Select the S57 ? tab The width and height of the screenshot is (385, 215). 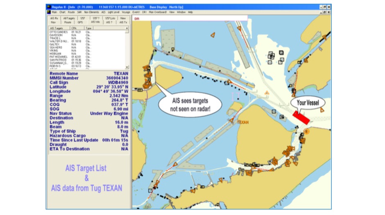coord(96,18)
